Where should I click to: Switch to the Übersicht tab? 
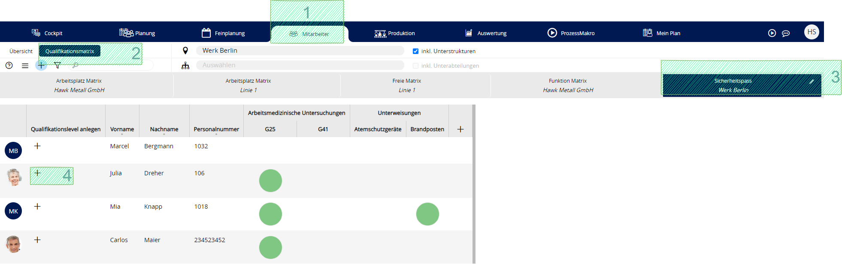coord(21,51)
